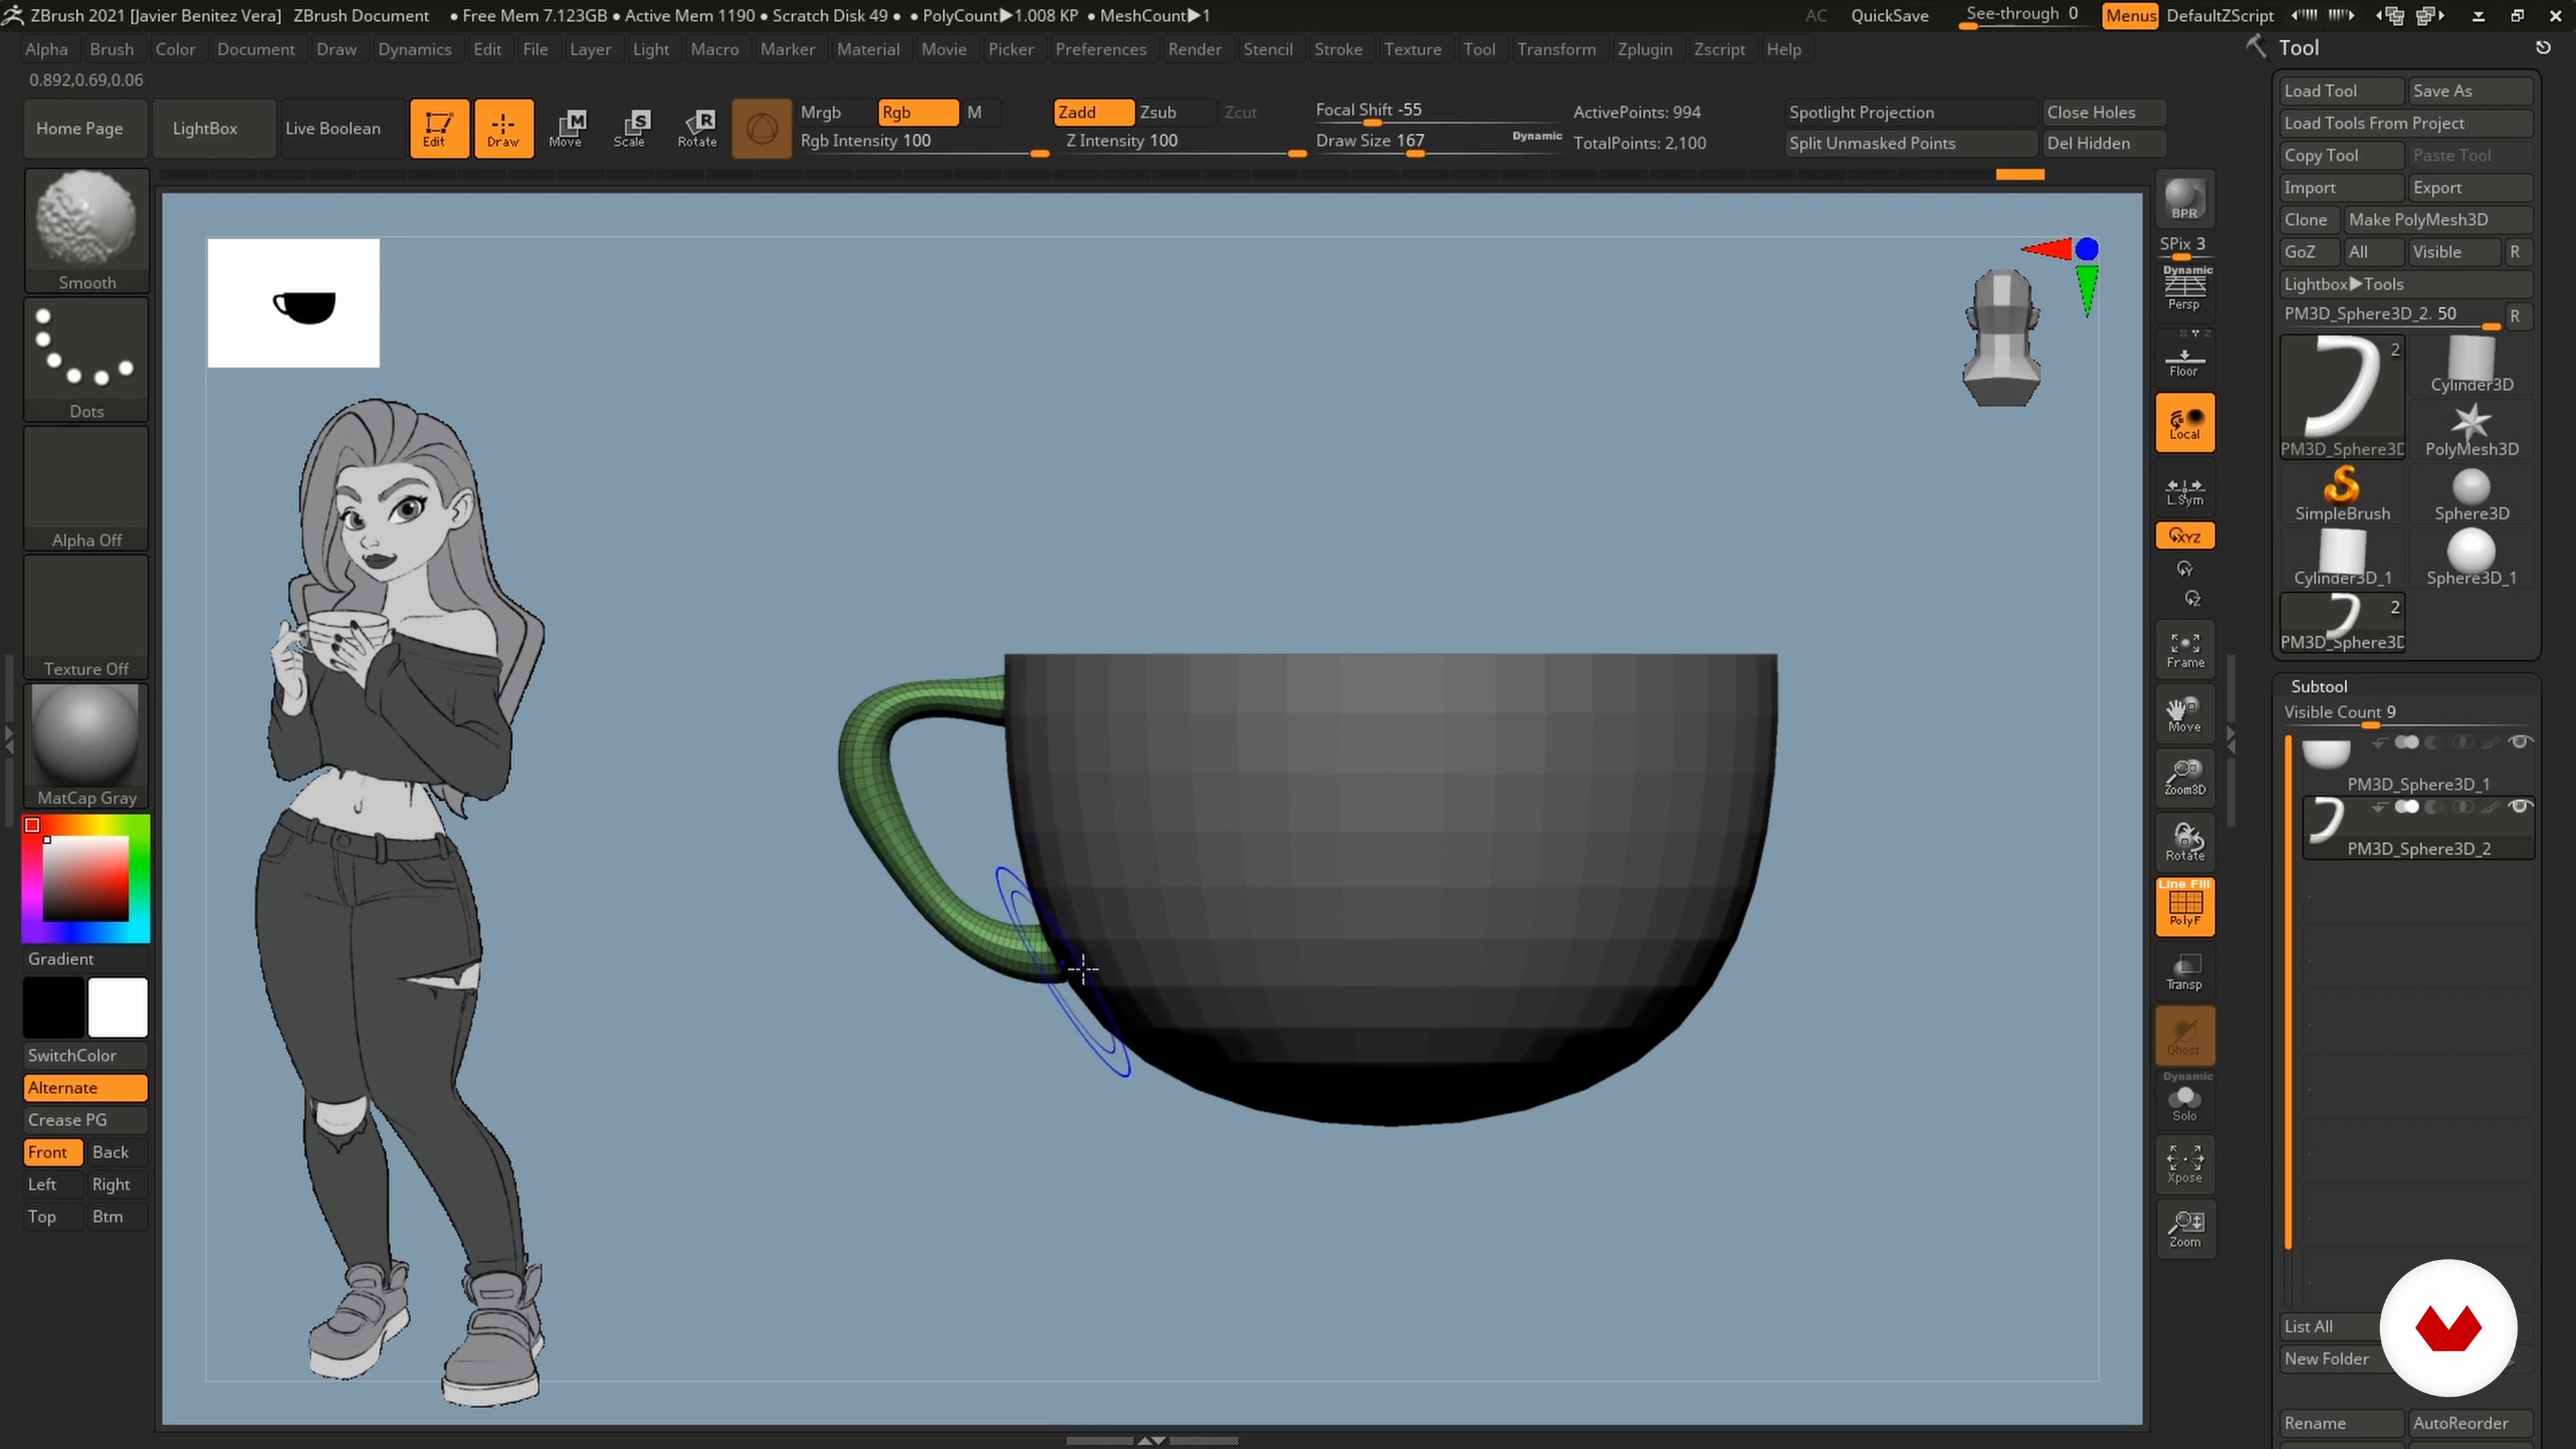Select the Scale transform tool
The width and height of the screenshot is (2576, 1449).
click(630, 128)
